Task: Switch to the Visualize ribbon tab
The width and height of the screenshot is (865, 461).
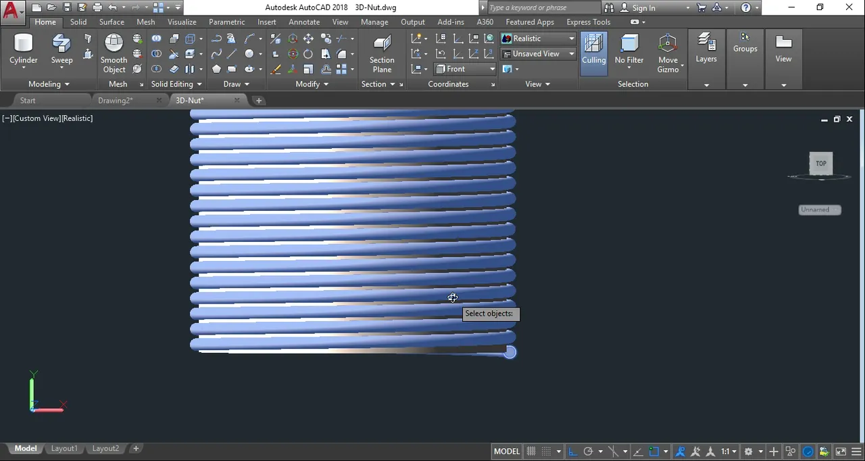Action: (182, 22)
